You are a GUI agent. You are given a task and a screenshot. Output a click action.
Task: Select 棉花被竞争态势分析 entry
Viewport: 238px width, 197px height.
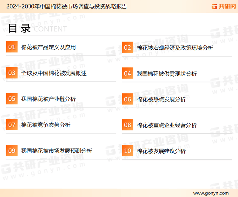46,125
